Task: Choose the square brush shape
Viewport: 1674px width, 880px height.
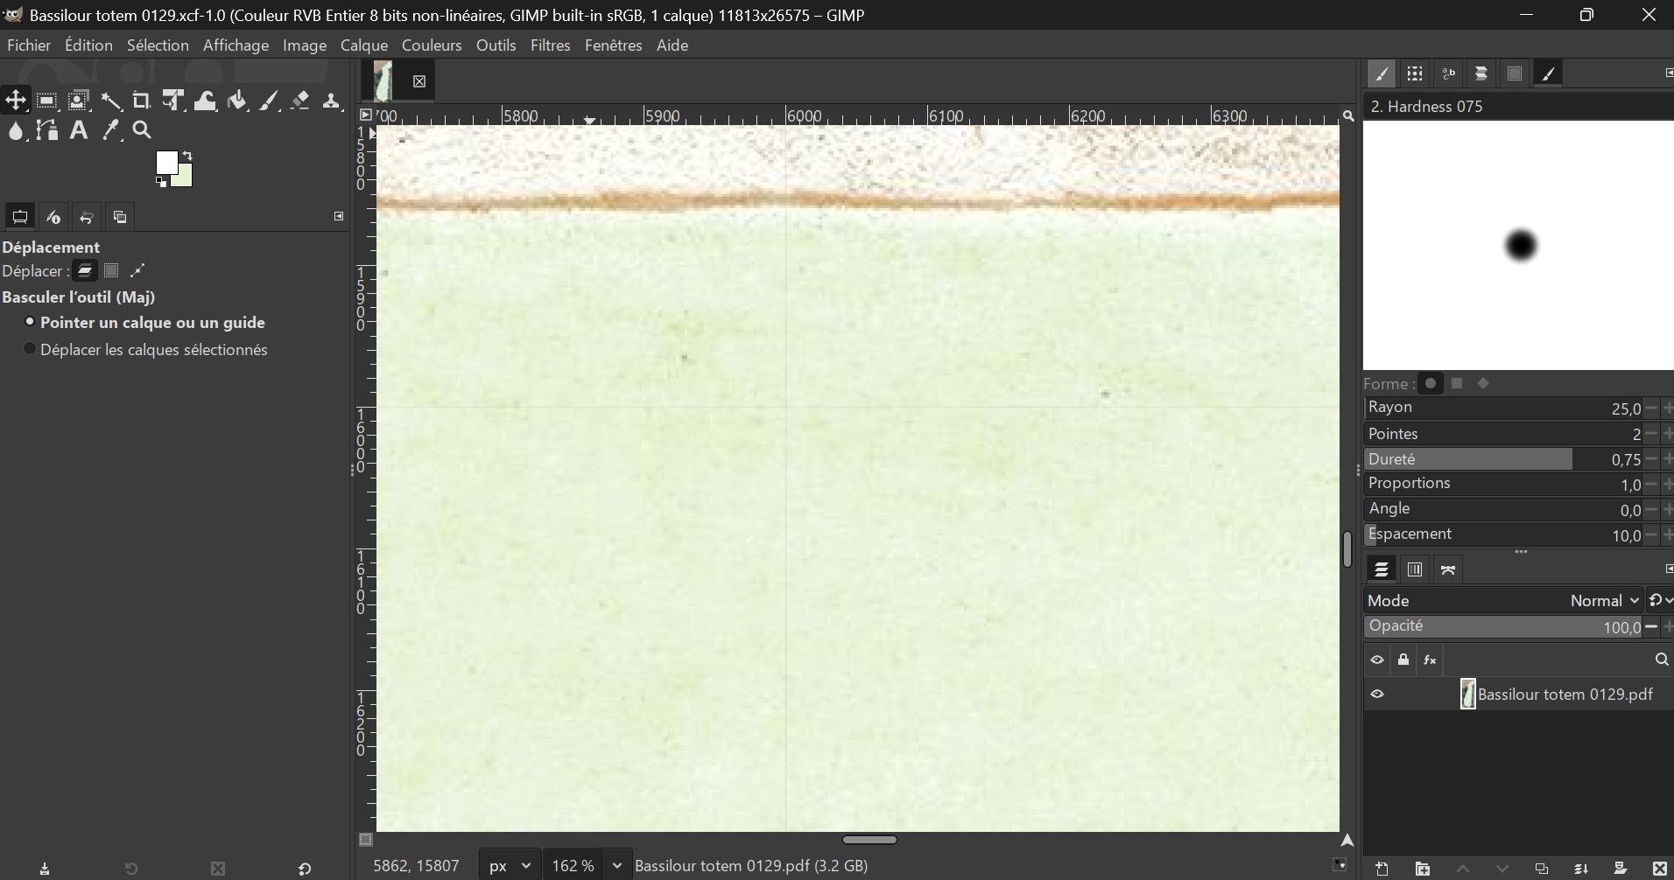Action: click(1457, 384)
